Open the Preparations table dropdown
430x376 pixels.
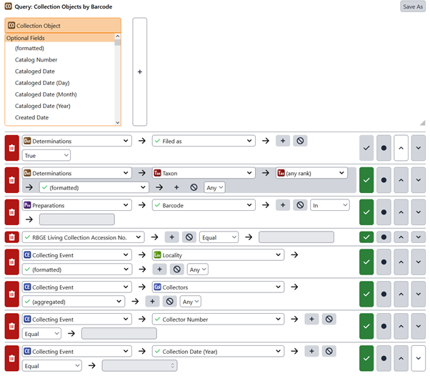pos(77,205)
